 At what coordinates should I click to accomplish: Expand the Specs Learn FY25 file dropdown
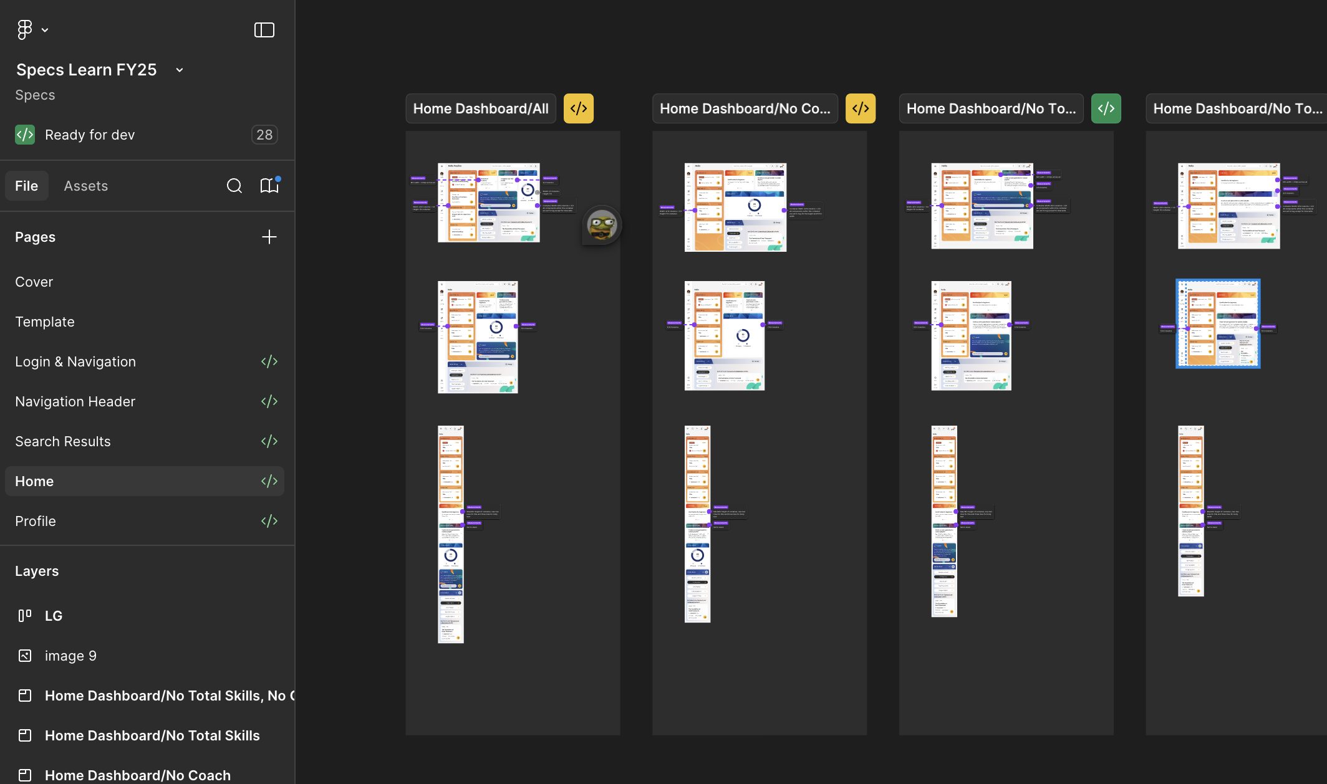179,69
